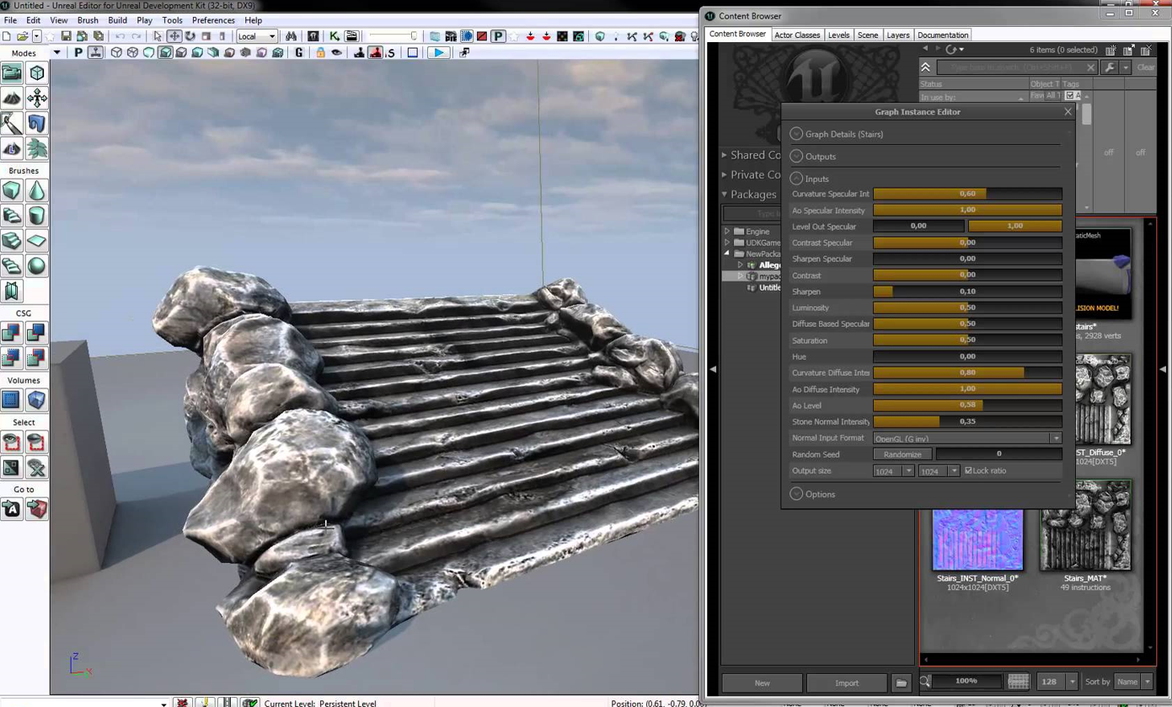The width and height of the screenshot is (1172, 707).
Task: Select the Stairs_INST_Normal_0 thumbnail
Action: [977, 539]
